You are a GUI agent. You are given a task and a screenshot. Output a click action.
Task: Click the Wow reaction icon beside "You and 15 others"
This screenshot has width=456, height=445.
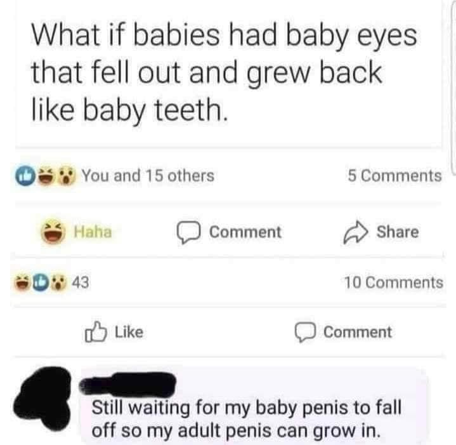[x=67, y=175]
